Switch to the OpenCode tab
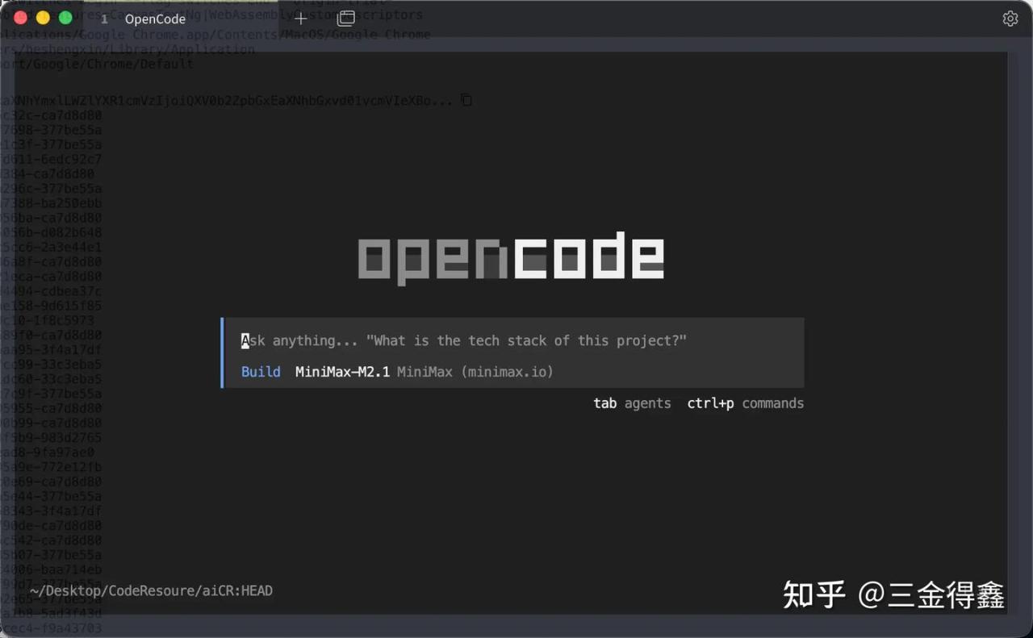Viewport: 1033px width, 638px height. coord(155,19)
